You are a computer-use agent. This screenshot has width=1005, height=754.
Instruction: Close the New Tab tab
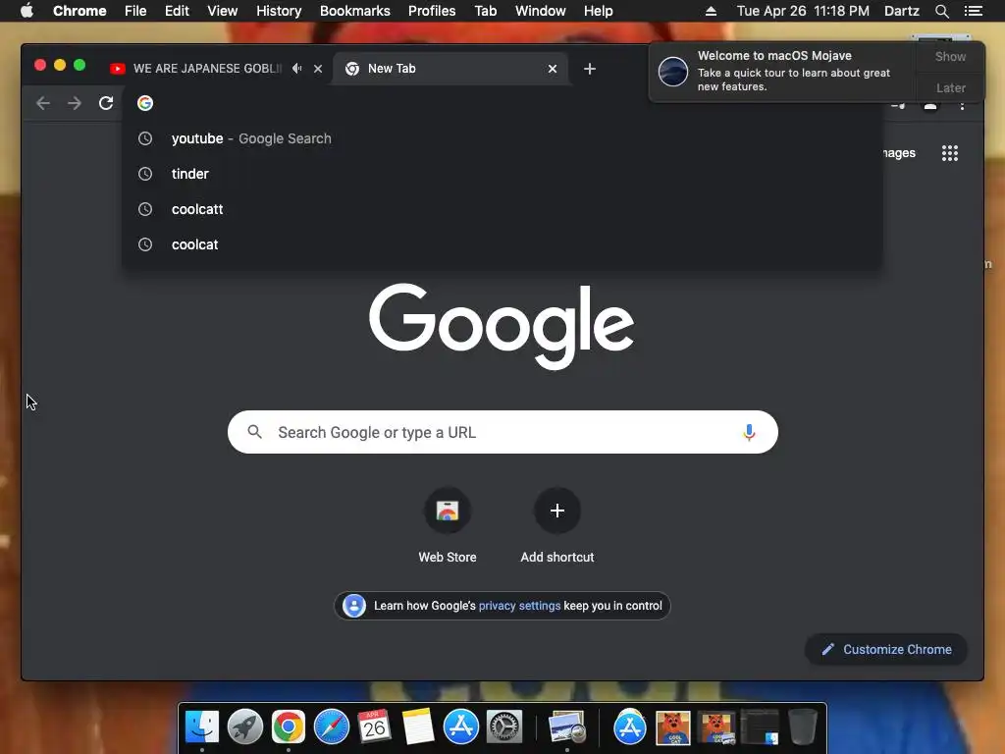[x=553, y=69]
